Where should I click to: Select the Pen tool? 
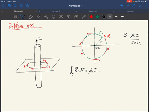pyautogui.click(x=23, y=17)
